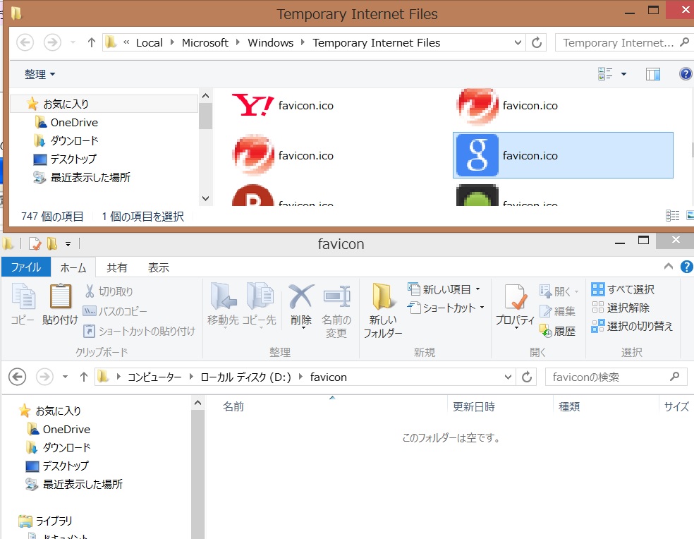This screenshot has width=694, height=539.
Task: Open ダウンロード in the Temporary Internet Files sidebar
Action: coord(66,140)
